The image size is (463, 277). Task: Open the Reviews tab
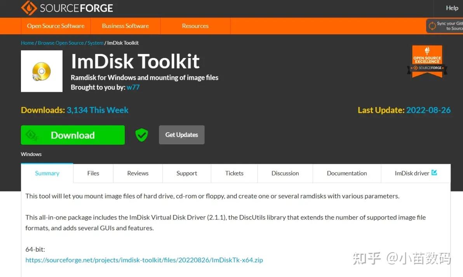[138, 173]
